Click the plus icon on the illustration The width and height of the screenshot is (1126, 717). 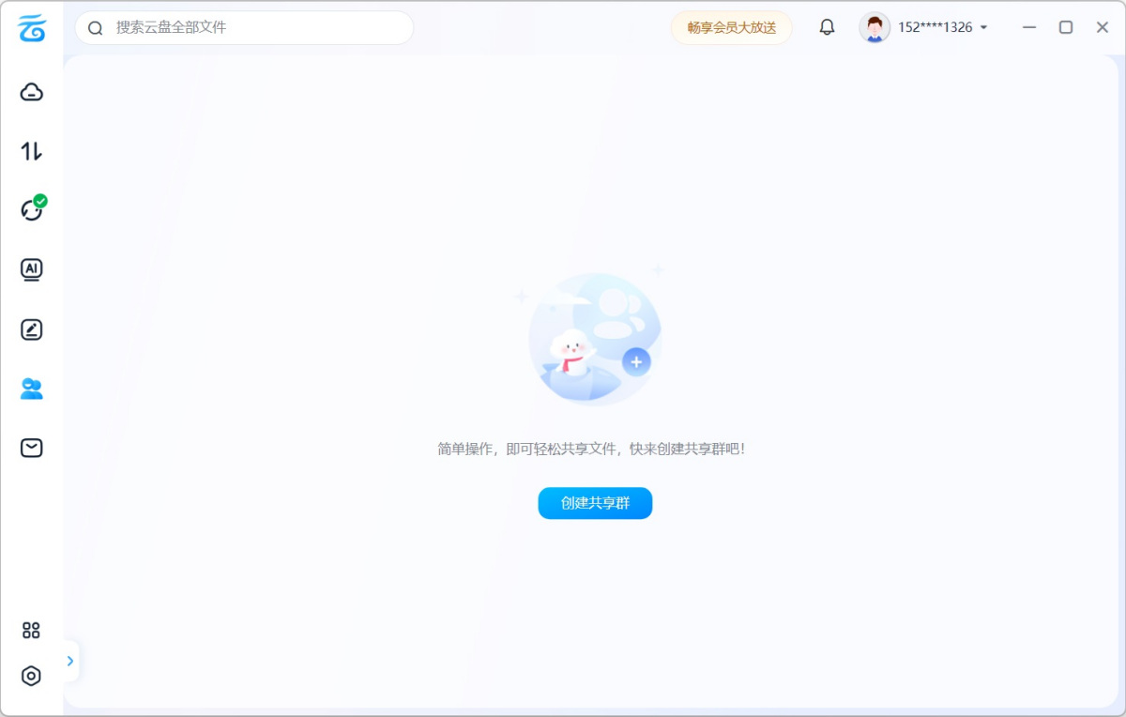tap(636, 361)
